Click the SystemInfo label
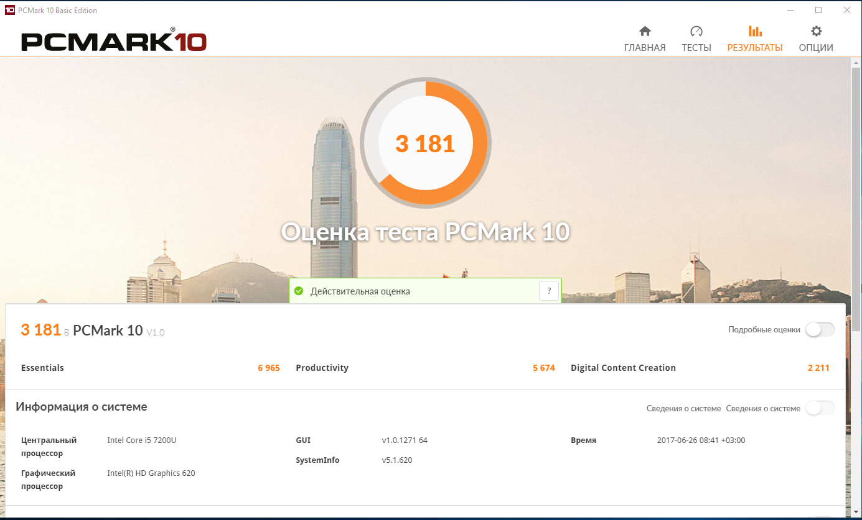862x520 pixels. (317, 460)
